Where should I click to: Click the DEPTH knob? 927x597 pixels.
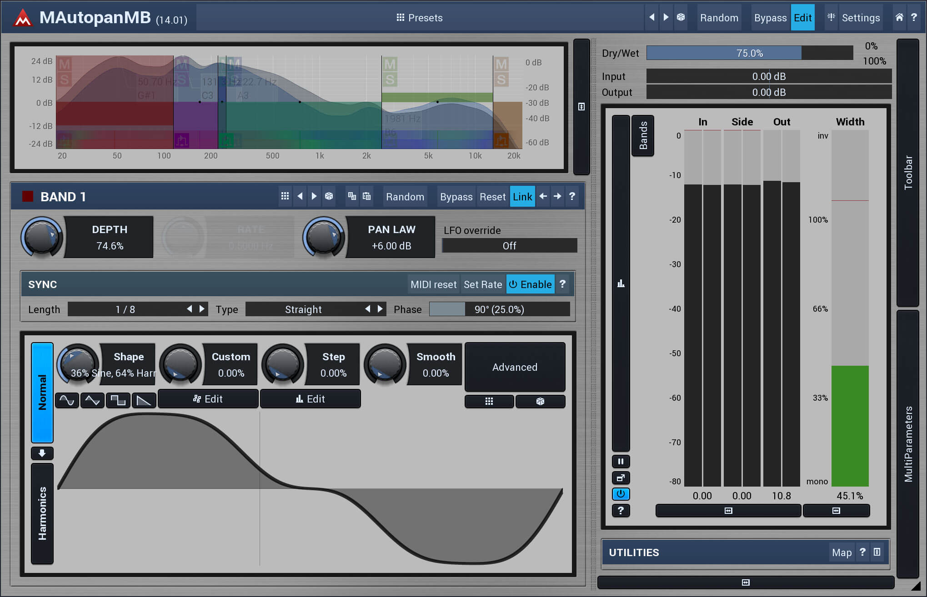point(41,237)
